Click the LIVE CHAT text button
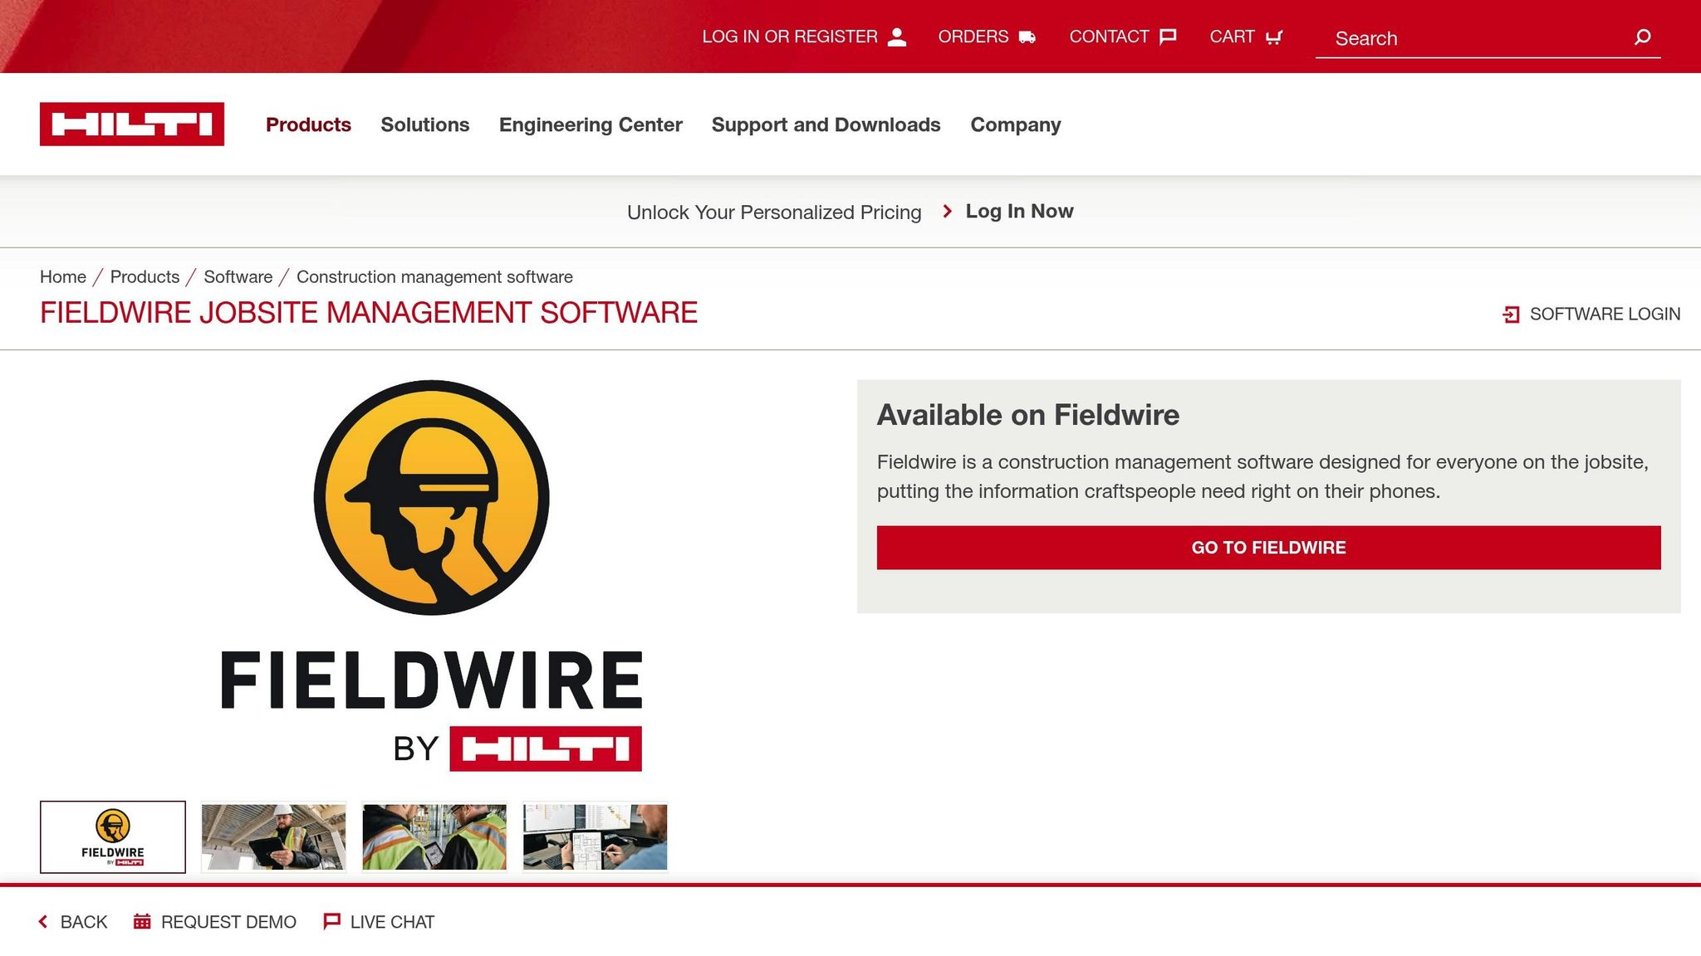Screen dimensions: 1701x956 click(392, 922)
